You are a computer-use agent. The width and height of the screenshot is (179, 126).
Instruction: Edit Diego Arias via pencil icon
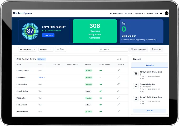pos(118,98)
